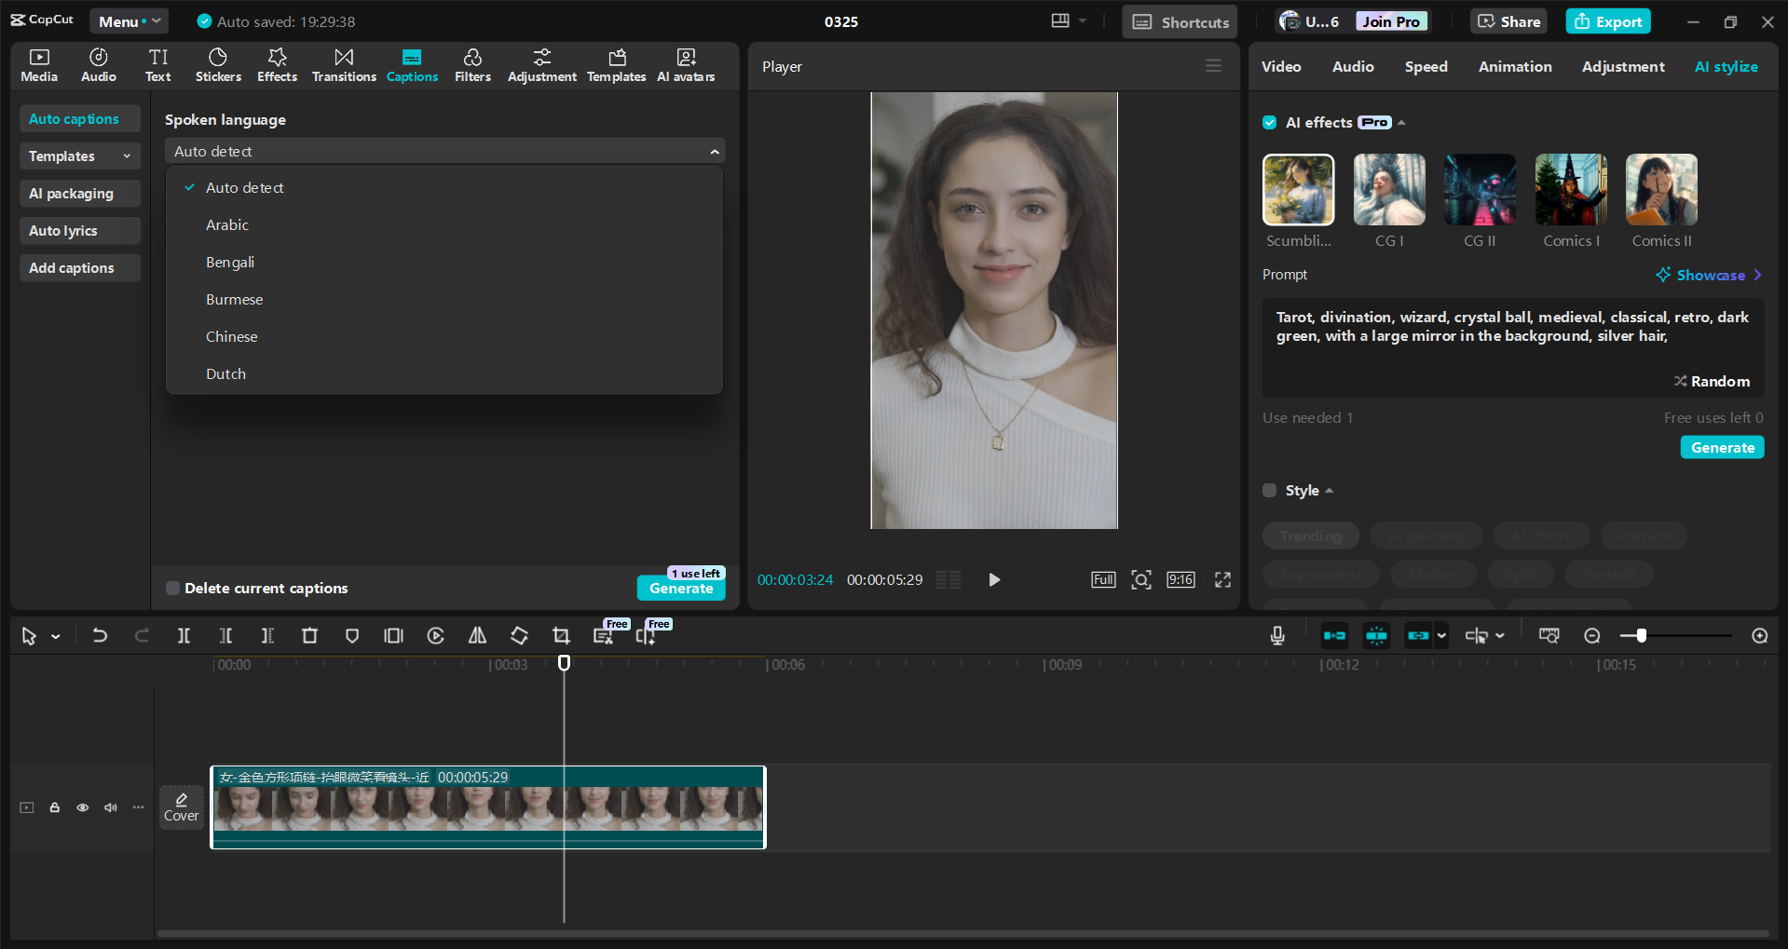The width and height of the screenshot is (1788, 949).
Task: Hide the video track using the eye icon
Action: click(x=82, y=807)
